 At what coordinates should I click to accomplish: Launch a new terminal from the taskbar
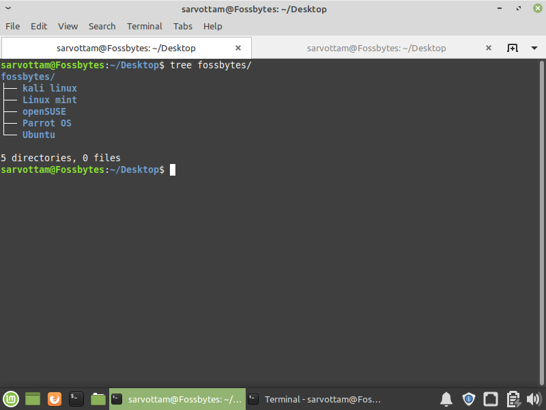coord(76,398)
